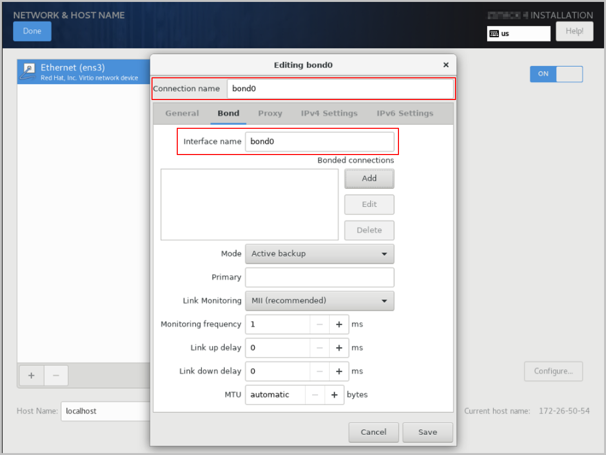
Task: Open the us keyboard layout selector
Action: [x=518, y=34]
